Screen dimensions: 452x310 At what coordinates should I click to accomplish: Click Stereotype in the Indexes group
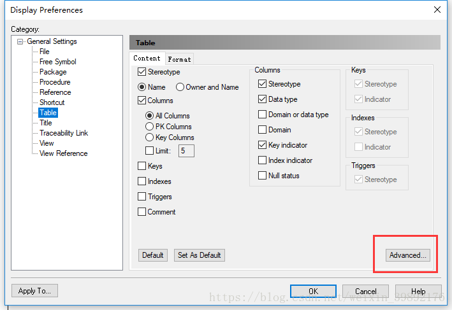click(358, 132)
